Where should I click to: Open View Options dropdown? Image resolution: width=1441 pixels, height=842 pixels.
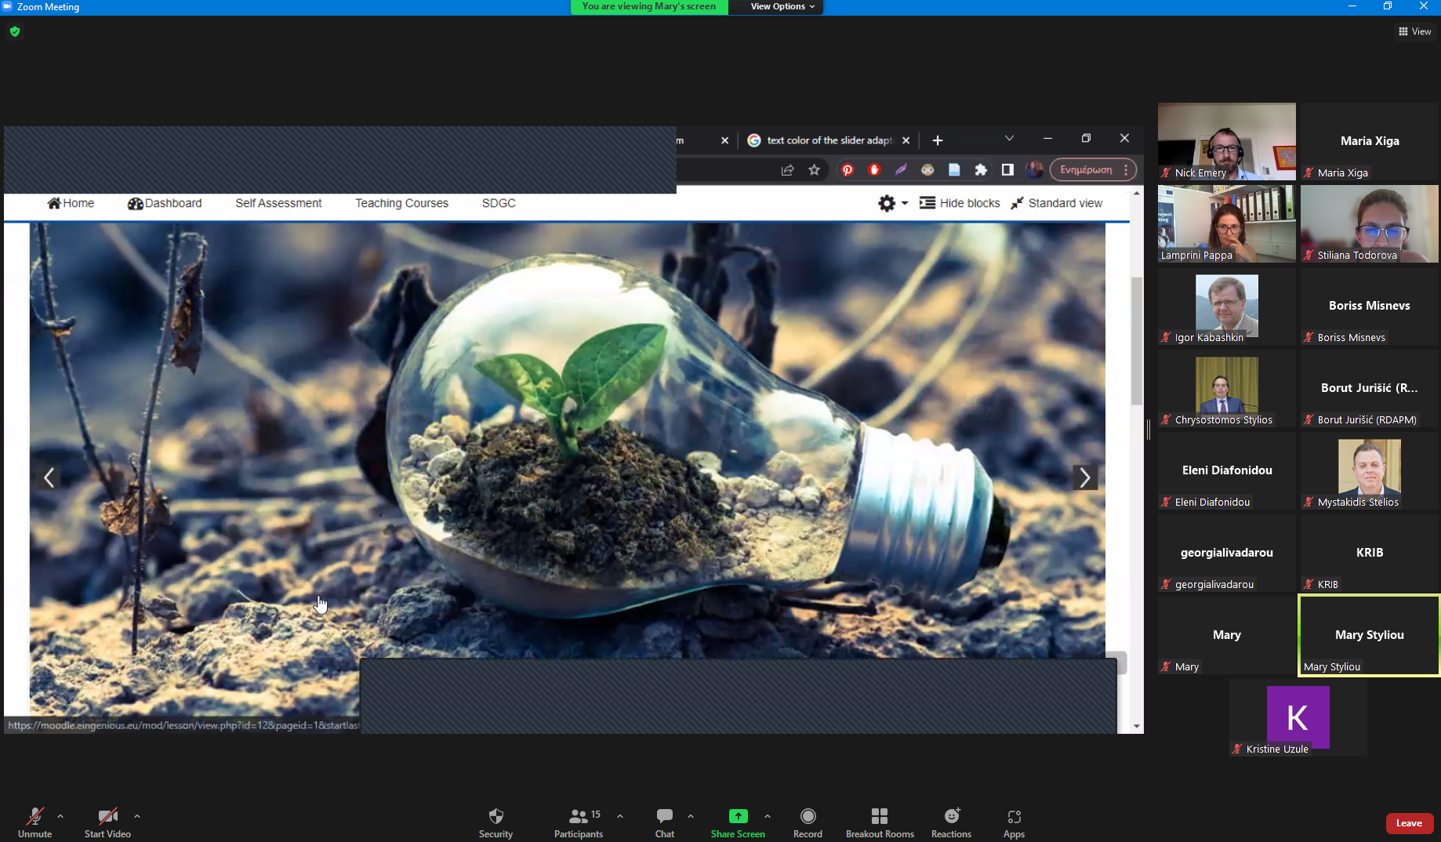click(x=782, y=7)
